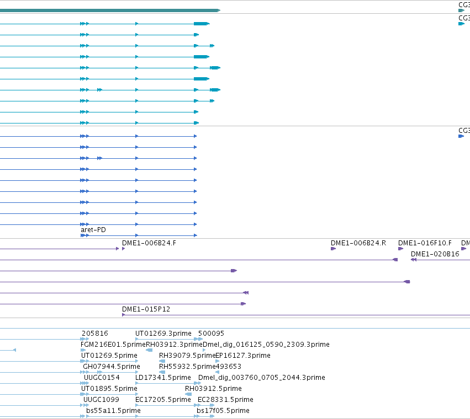470x419 pixels.
Task: Select the 205816 EST label
Action: click(x=95, y=334)
